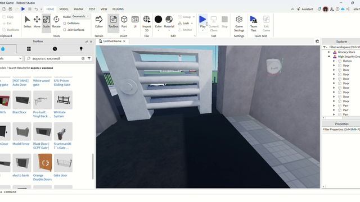Click the Filter workspace field

click(344, 47)
